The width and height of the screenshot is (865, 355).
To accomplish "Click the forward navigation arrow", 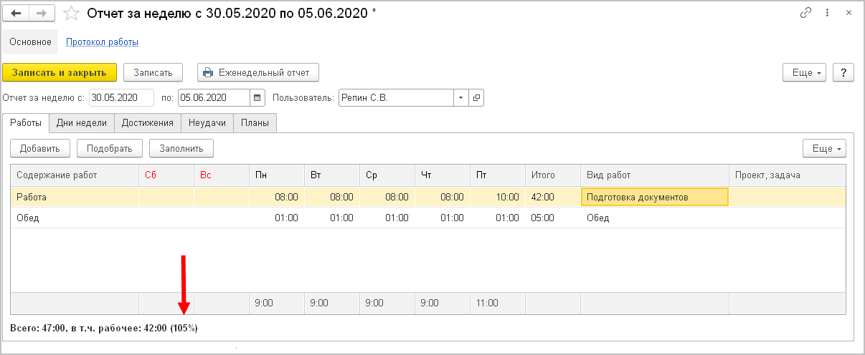I will click(x=42, y=14).
